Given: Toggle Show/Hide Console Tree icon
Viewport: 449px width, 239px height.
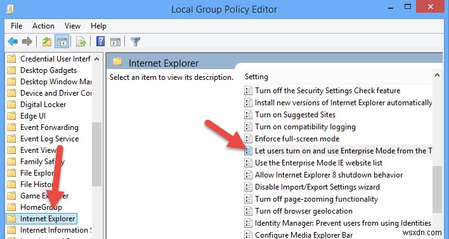Looking at the screenshot, I should [62, 42].
